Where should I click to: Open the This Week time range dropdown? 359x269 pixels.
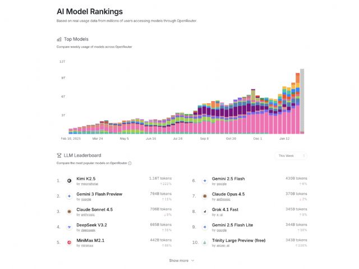292,156
